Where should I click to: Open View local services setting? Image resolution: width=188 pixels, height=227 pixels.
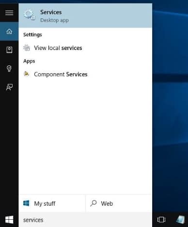[85, 48]
